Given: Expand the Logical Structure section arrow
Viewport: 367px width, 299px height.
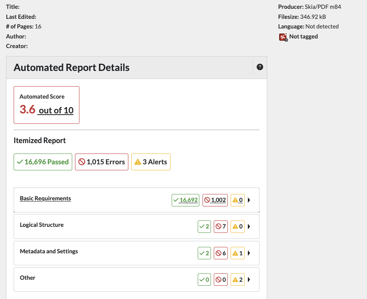Looking at the screenshot, I should point(249,226).
